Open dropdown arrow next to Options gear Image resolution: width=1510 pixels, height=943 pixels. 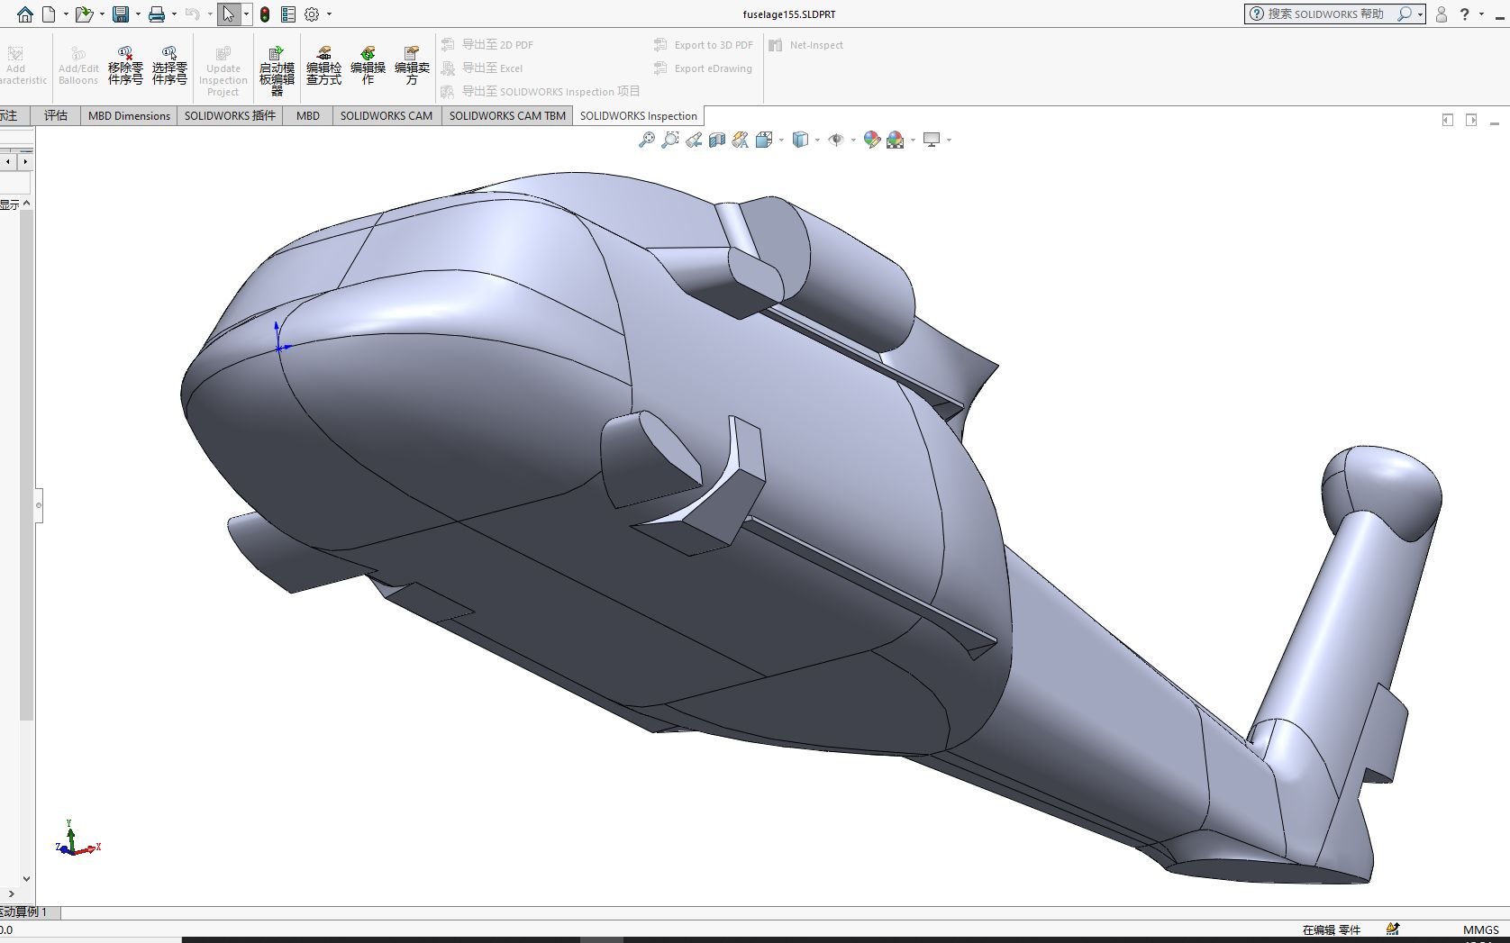click(329, 14)
